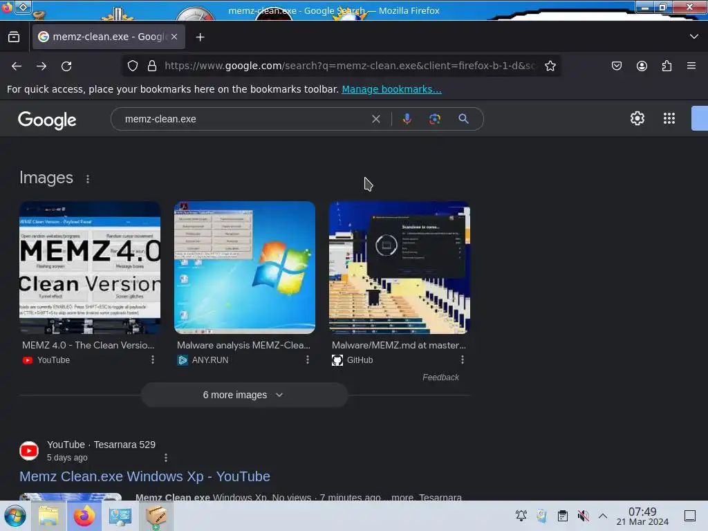The image size is (708, 531).
Task: Open options for the GitHub image result
Action: 463,360
